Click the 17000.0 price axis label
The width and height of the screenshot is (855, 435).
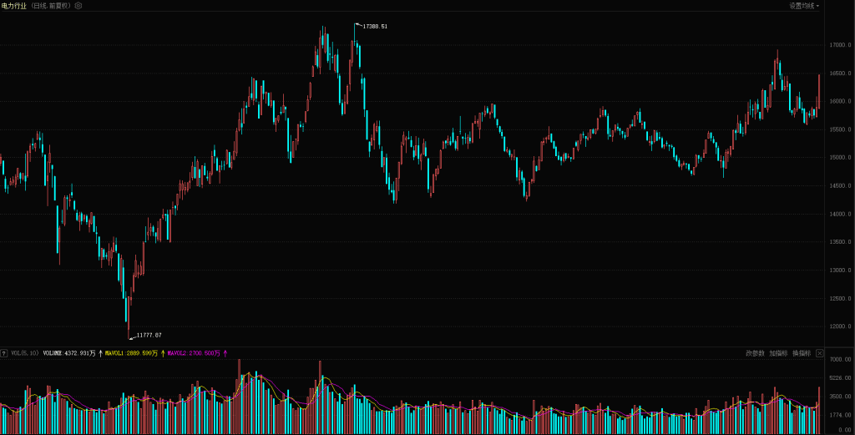pyautogui.click(x=838, y=45)
